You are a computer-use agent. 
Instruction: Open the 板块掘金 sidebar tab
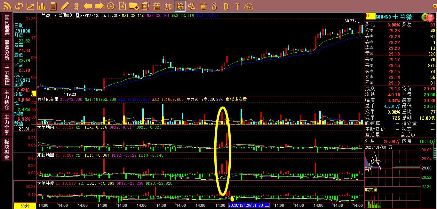[x=7, y=149]
